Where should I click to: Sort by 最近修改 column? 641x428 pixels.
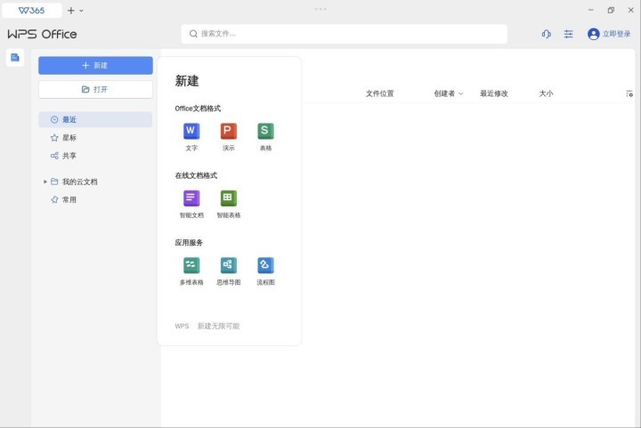(x=494, y=93)
